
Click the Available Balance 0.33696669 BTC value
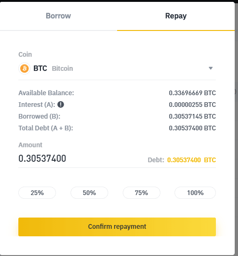pyautogui.click(x=192, y=93)
